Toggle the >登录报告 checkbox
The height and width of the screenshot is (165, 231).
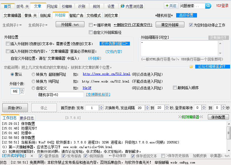(40, 156)
